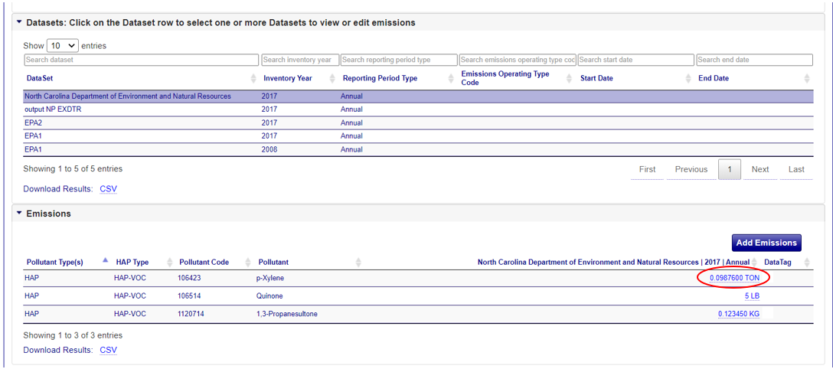
Task: Select page 1 in dataset pagination
Action: click(x=730, y=169)
